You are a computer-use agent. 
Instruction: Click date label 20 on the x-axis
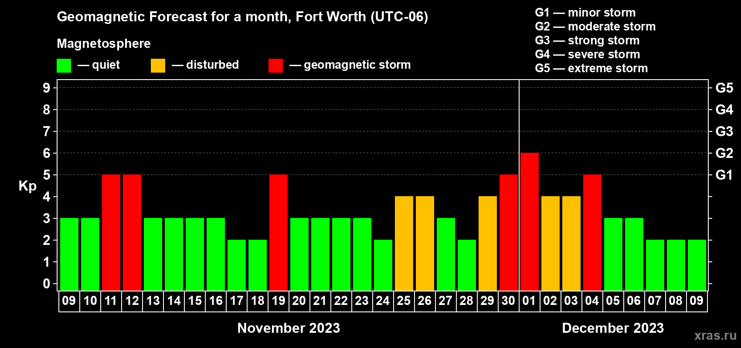pos(299,301)
